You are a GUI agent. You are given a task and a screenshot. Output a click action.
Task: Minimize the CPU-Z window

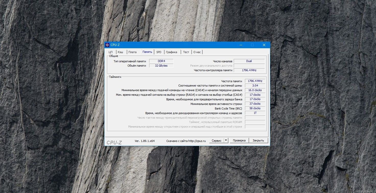tap(241, 45)
